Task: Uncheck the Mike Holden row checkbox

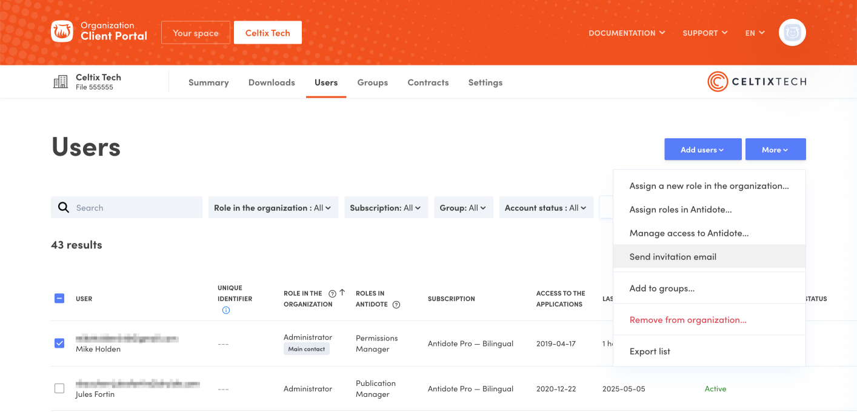Action: (x=59, y=344)
